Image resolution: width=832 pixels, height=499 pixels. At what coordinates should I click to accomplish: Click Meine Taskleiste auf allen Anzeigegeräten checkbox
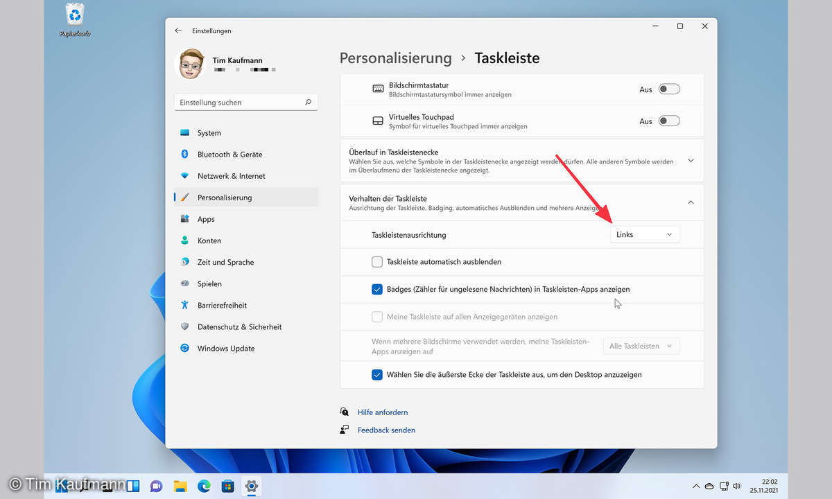(377, 316)
